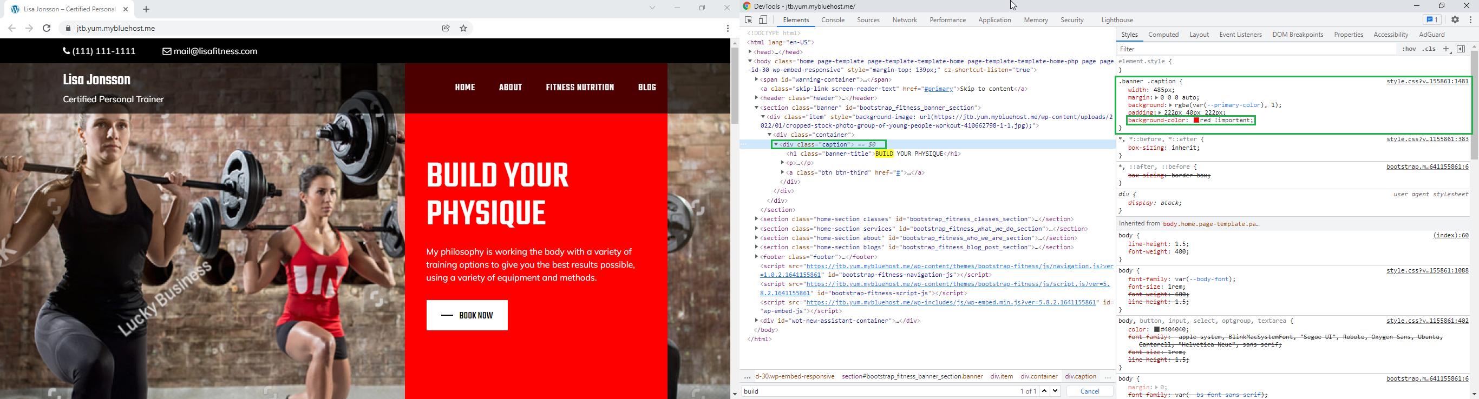Open the tab search dropdown arrow
The image size is (1479, 399).
tap(652, 9)
